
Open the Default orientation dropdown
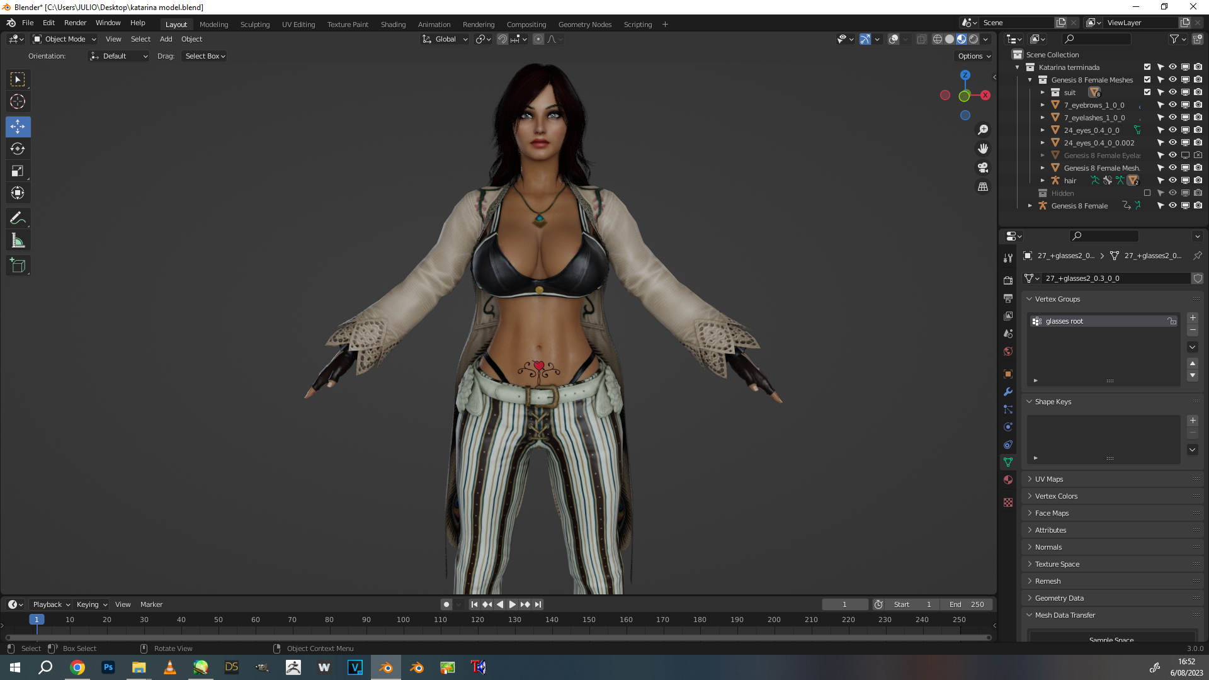[118, 56]
